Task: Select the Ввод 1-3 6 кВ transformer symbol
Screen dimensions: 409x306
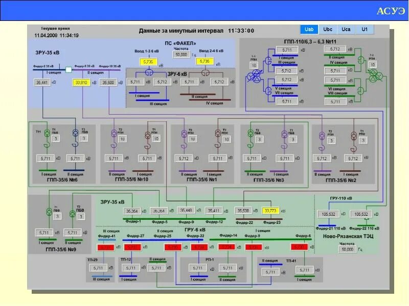Action: click(149, 72)
